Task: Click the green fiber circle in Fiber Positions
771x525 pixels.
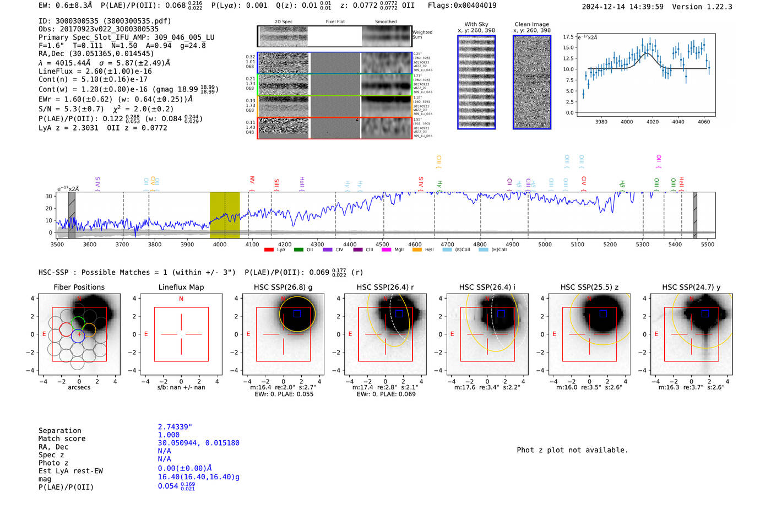Action: coord(78,323)
